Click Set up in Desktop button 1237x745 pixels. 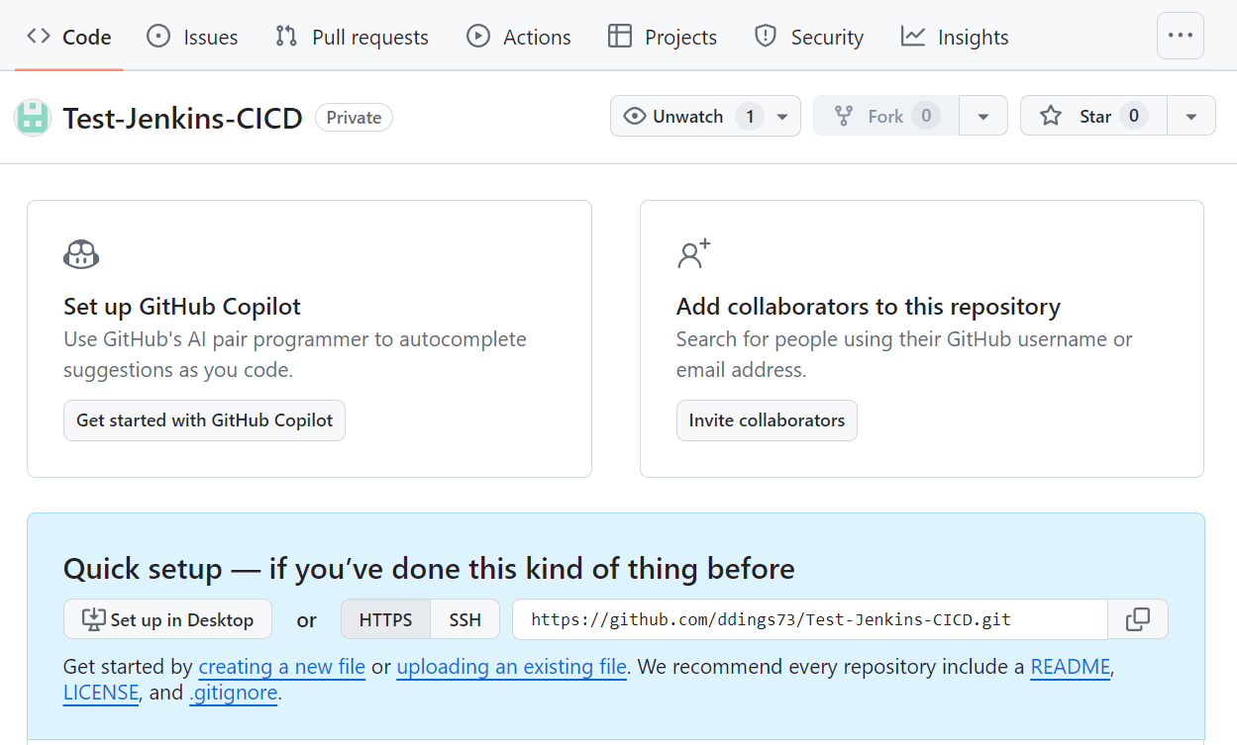pos(167,619)
